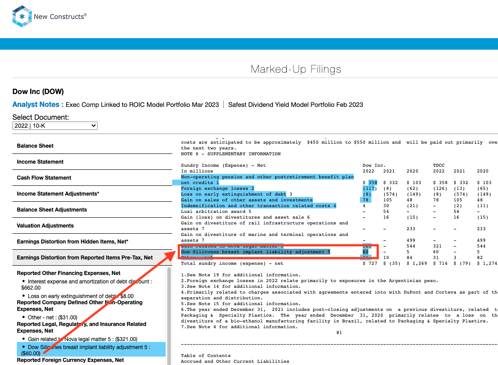Click Reported Legal, Regulatory, and Insurance Related heading
The width and height of the screenshot is (498, 365).
82,327
